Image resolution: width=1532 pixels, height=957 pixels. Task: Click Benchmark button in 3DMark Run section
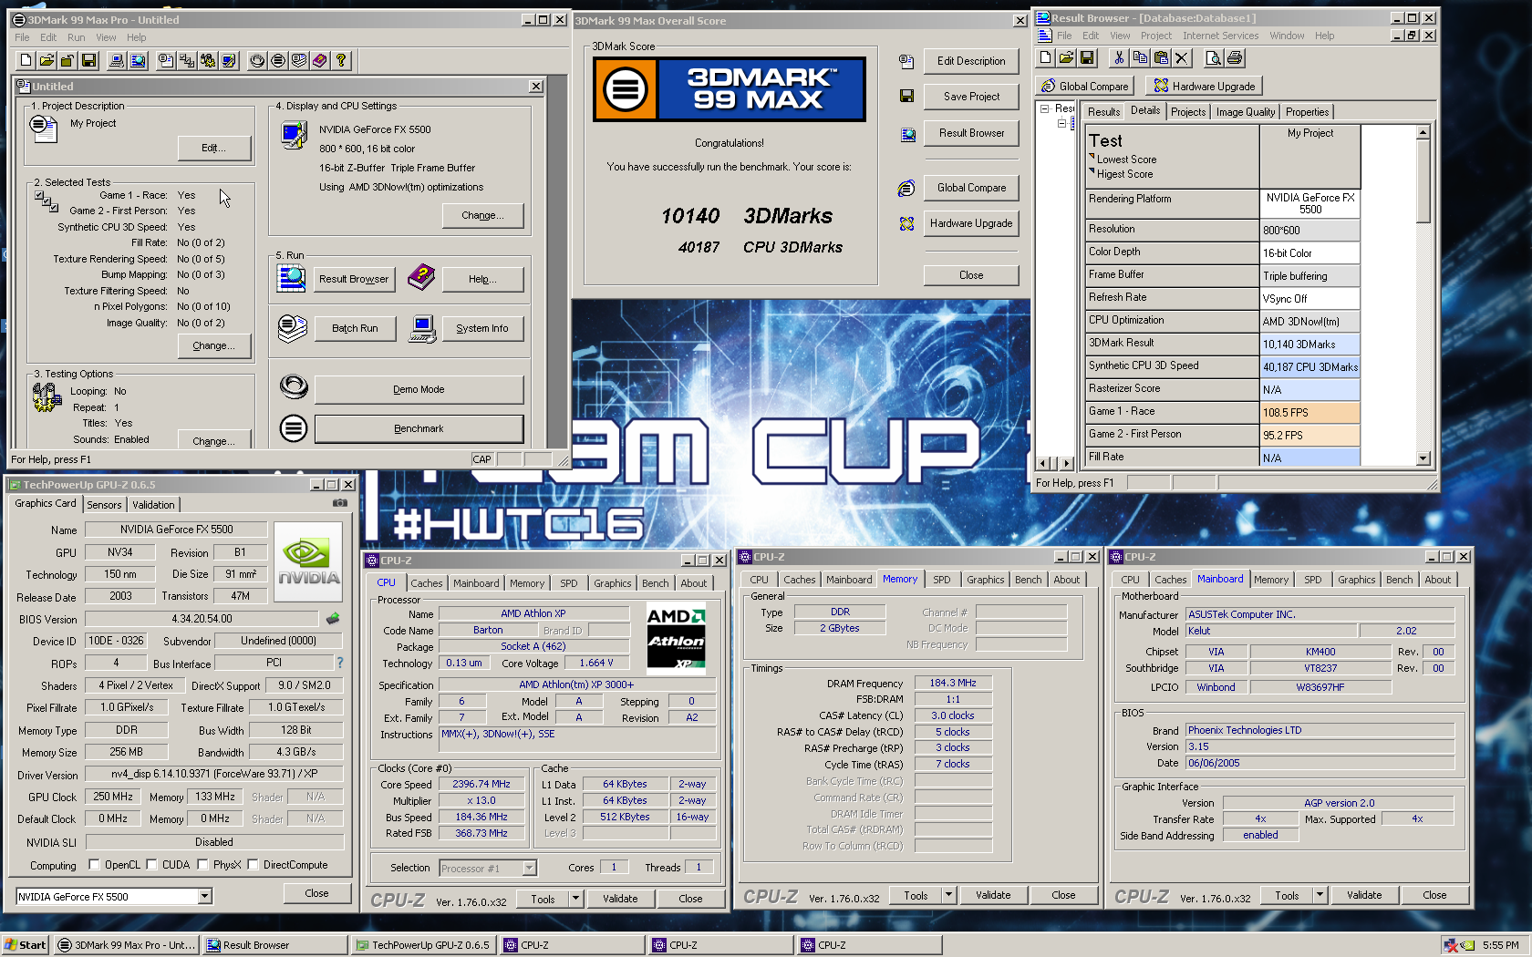[419, 428]
